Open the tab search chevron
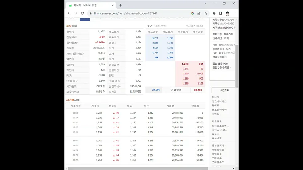The height and width of the screenshot is (170, 303). [205, 3]
